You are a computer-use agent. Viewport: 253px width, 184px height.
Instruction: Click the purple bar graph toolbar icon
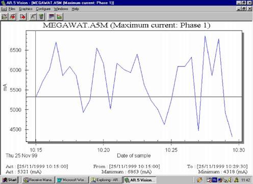point(52,17)
